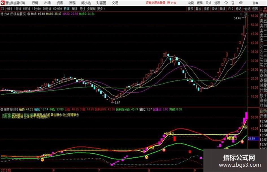Switch to the 60分钟 period

pos(57,9)
